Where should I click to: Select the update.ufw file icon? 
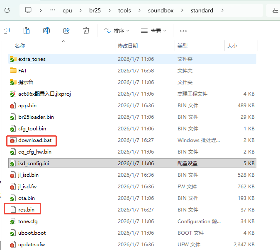[x=13, y=244]
